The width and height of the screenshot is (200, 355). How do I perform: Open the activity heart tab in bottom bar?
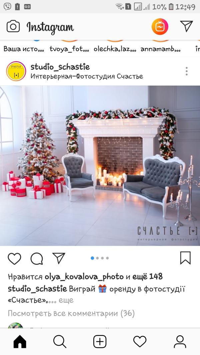click(140, 341)
